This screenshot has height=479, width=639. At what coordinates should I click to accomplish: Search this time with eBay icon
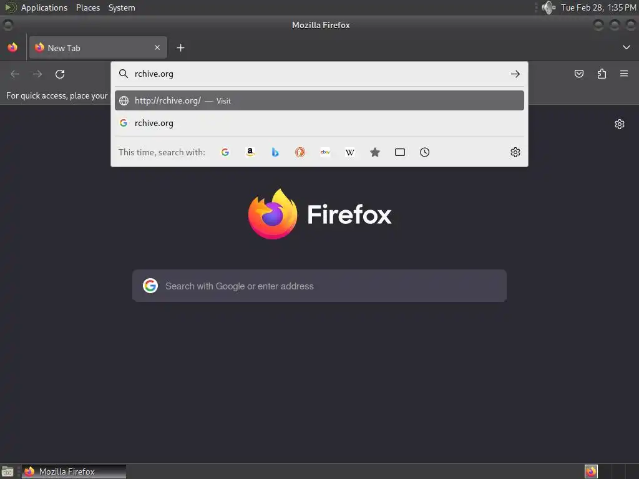tap(325, 152)
